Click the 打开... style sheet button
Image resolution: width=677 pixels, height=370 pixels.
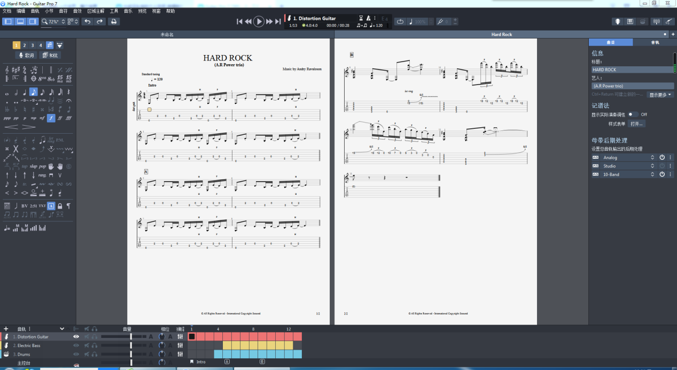pyautogui.click(x=637, y=124)
